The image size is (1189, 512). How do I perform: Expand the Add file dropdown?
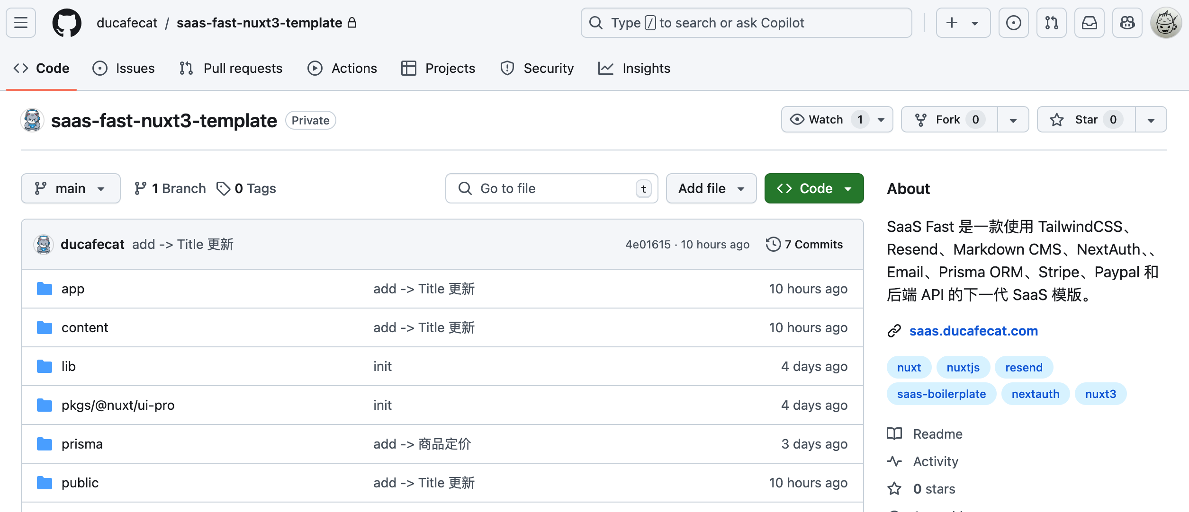point(711,188)
